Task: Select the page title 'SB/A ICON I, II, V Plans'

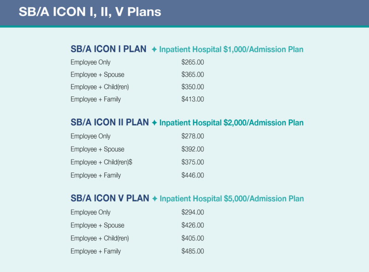Action: click(x=90, y=12)
